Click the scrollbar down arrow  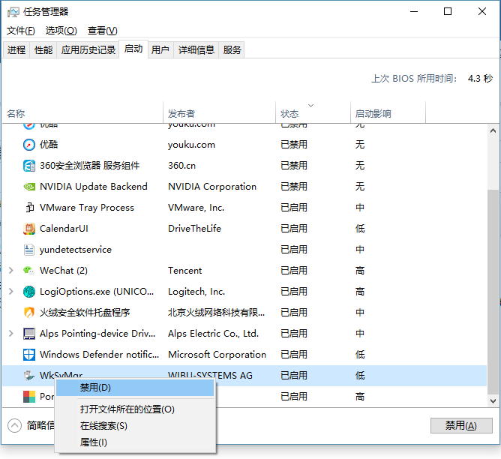493,400
